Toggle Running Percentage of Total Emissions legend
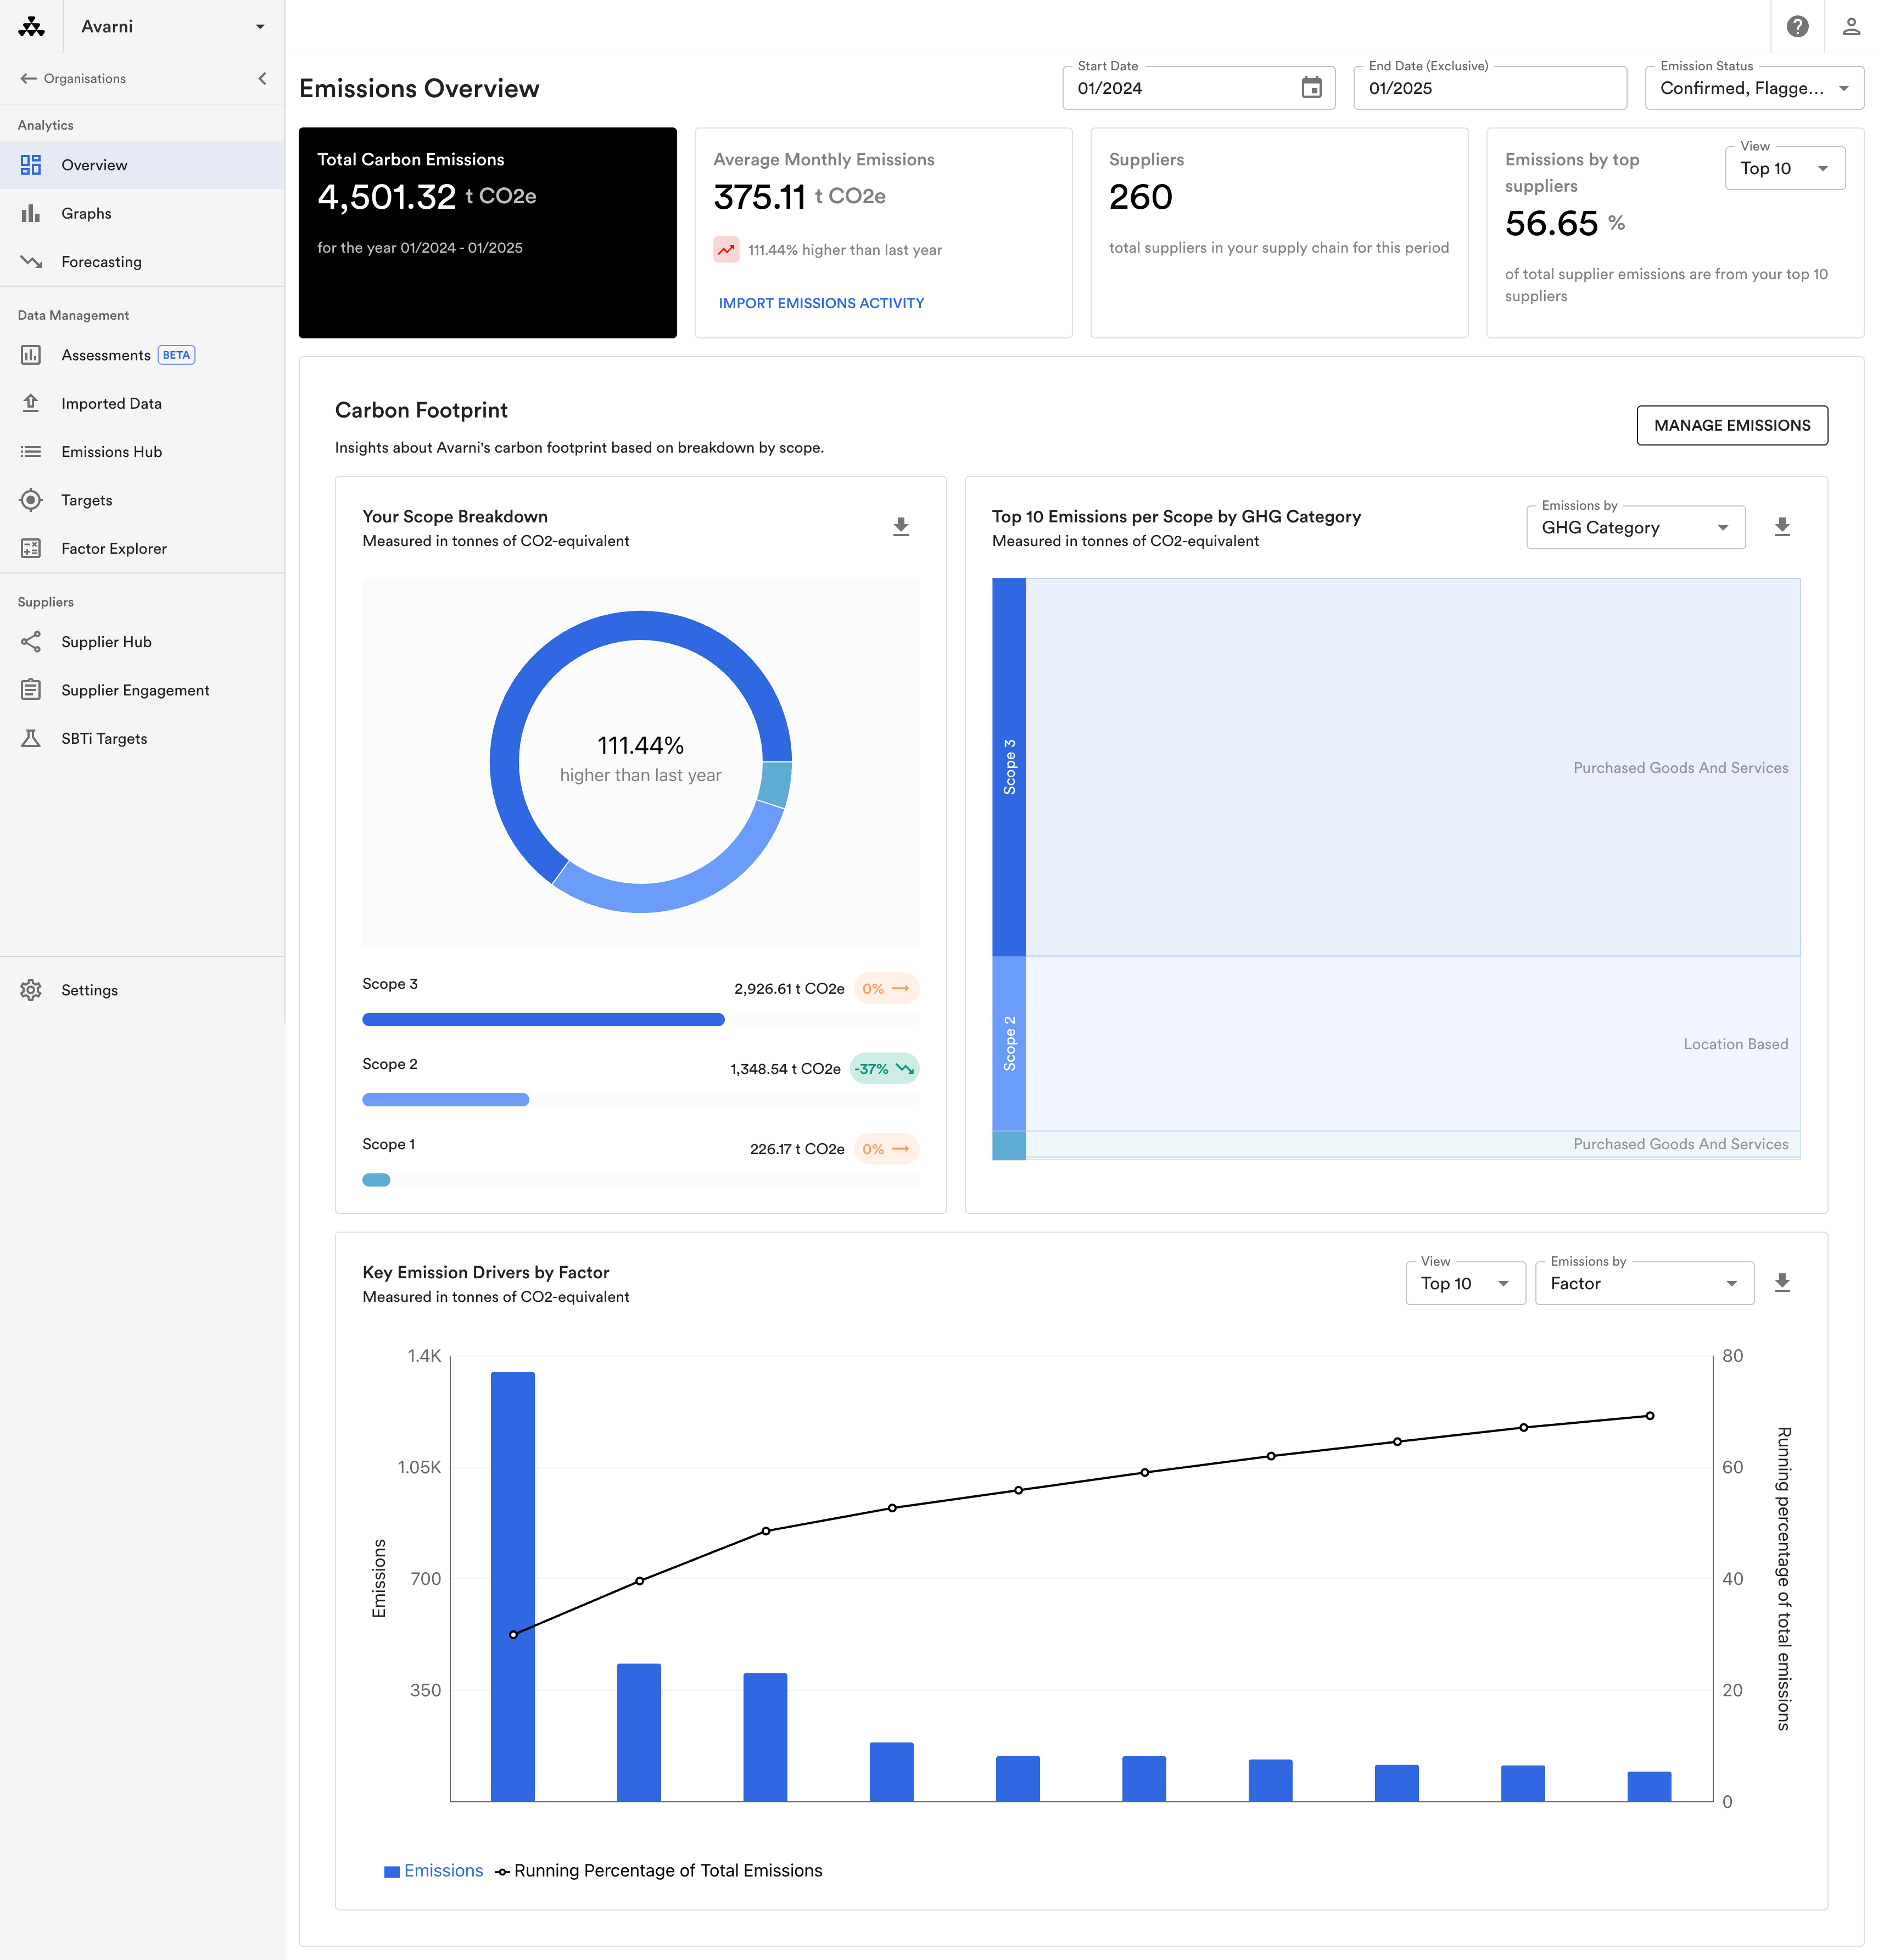The height and width of the screenshot is (1960, 1878). click(x=658, y=1870)
